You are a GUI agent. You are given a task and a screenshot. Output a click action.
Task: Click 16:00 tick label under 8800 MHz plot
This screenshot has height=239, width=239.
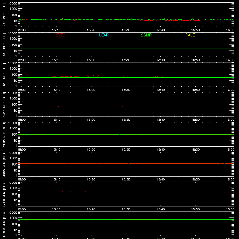coord(230,209)
